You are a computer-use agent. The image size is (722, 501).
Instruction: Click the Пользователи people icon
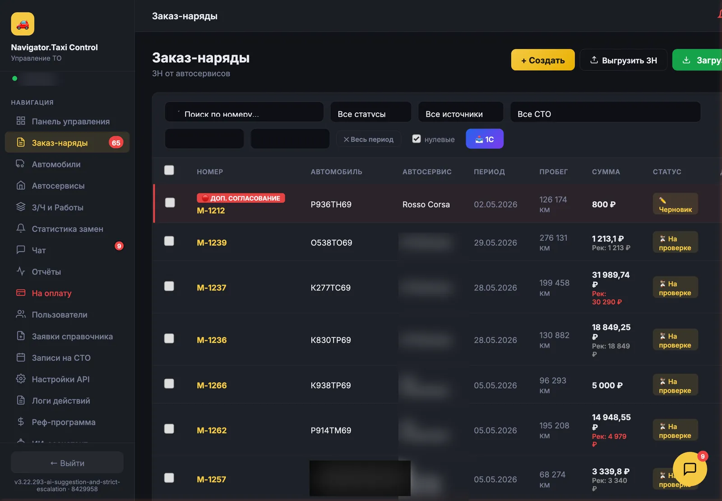tap(21, 314)
